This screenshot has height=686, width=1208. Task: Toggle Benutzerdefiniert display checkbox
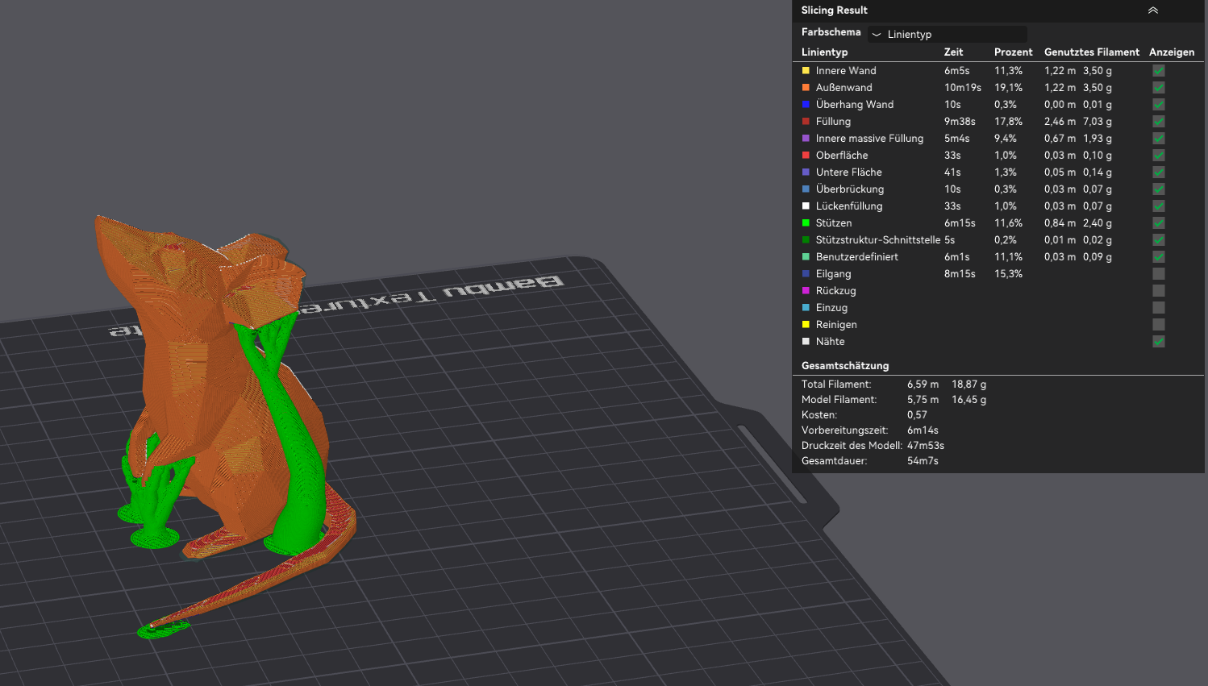[1159, 257]
